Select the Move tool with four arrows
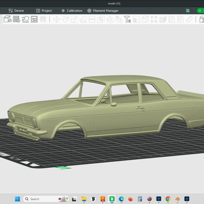This screenshot has width=204, height=204. click(x=57, y=19)
